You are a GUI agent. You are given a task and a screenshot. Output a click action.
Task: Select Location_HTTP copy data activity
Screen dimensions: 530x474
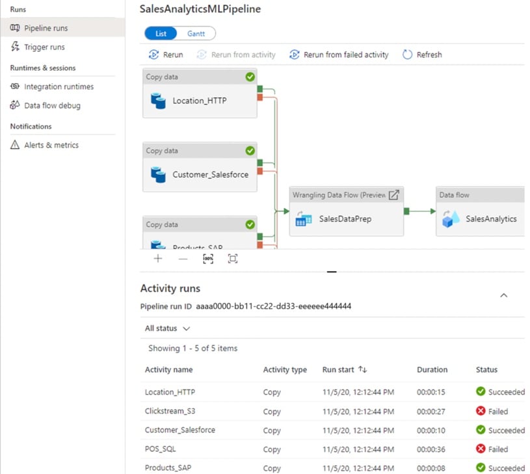pyautogui.click(x=200, y=93)
